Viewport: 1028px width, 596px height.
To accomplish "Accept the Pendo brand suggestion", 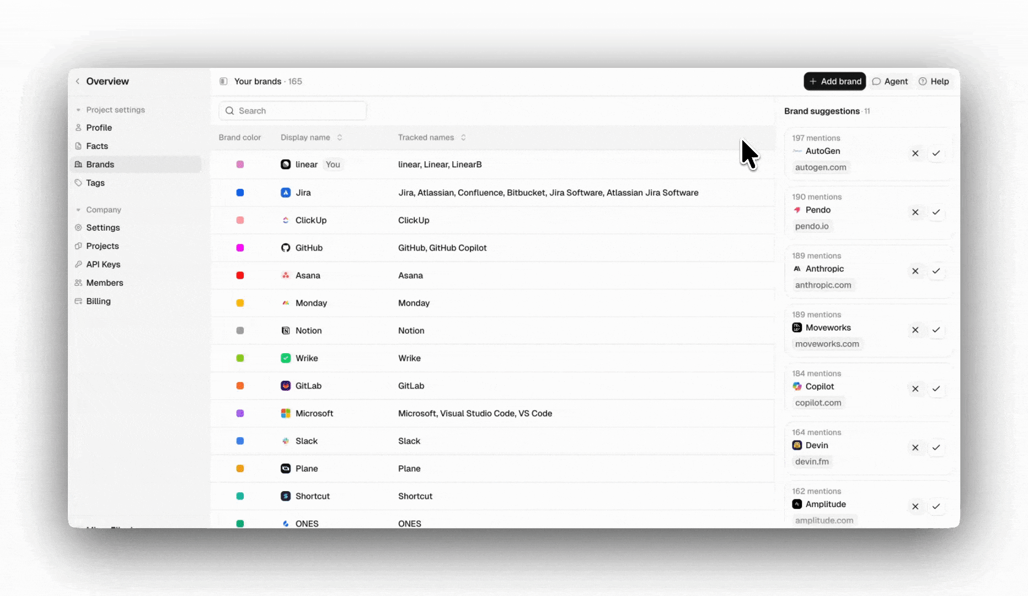I will (x=936, y=212).
